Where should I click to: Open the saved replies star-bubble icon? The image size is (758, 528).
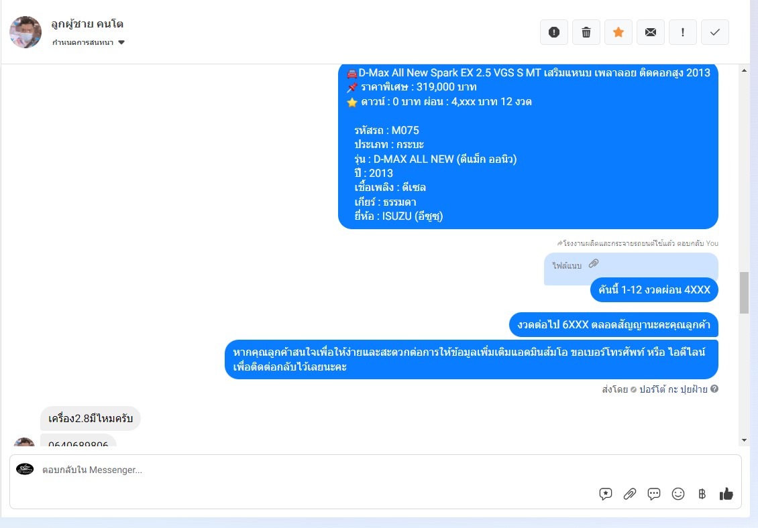click(605, 494)
